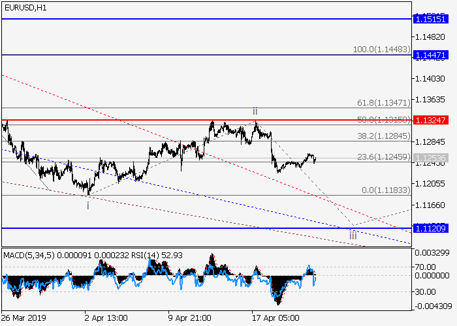
Task: Select the 17 Apr 05:00 time marker
Action: coord(274,318)
